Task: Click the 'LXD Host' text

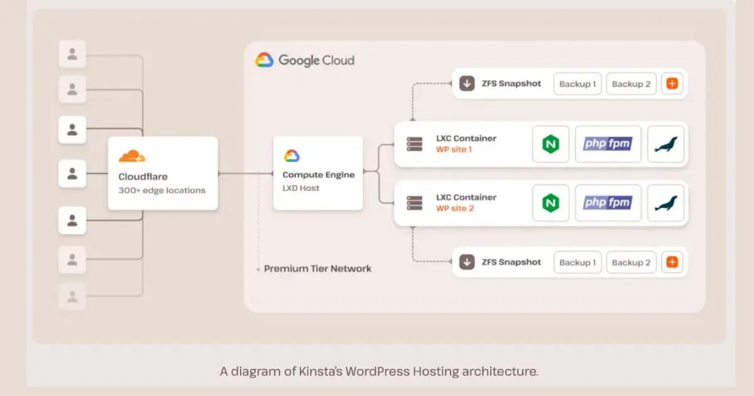Action: [x=301, y=188]
